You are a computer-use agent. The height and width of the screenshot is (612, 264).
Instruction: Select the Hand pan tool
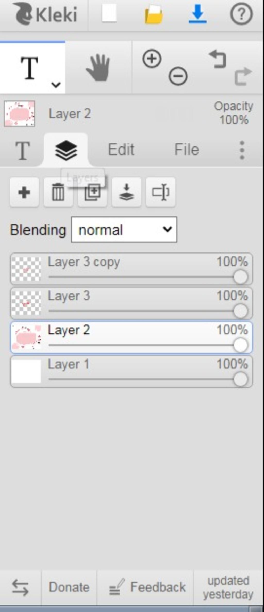pyautogui.click(x=98, y=68)
